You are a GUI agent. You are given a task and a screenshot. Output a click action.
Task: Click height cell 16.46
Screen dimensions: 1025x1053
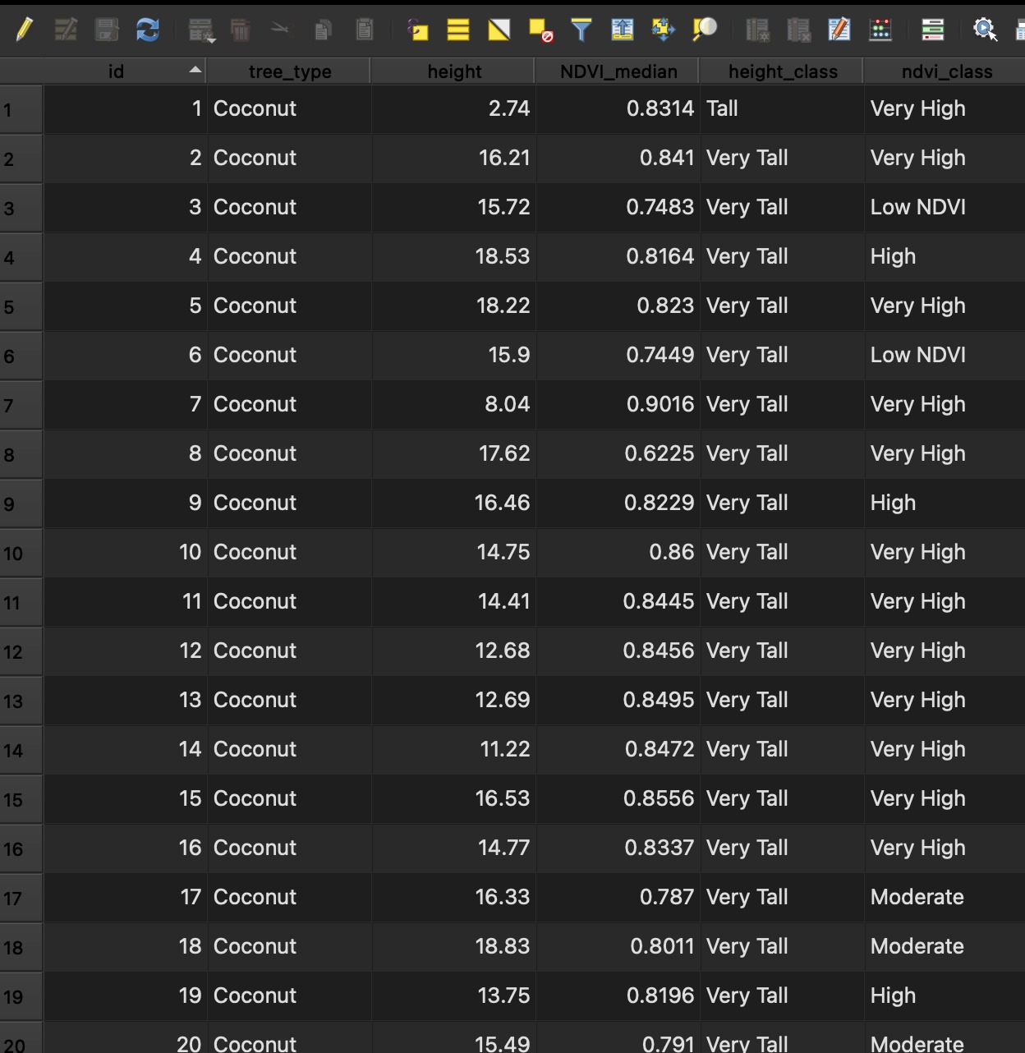(453, 504)
